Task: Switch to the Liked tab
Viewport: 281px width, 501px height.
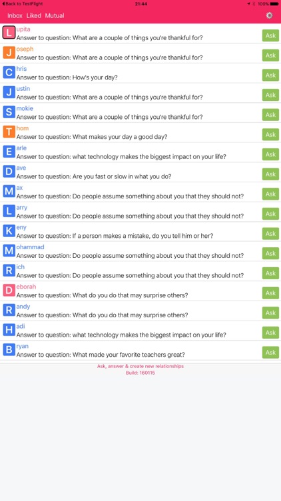Action: click(x=34, y=15)
